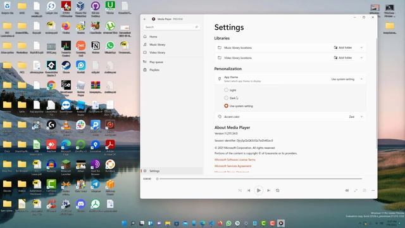Enter full screen with the expand icon
Screen dimensions: 405x228
point(356,191)
